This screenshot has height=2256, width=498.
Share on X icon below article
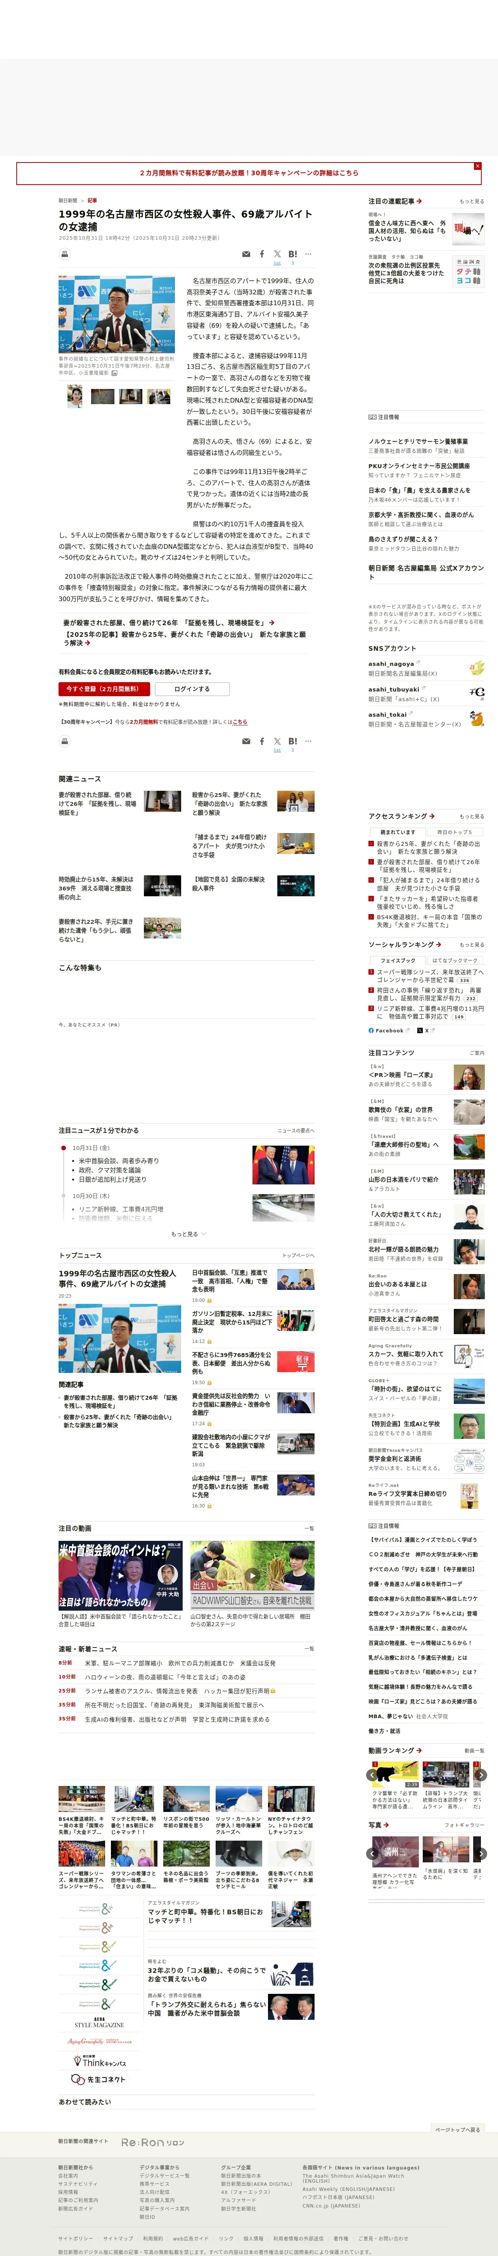pyautogui.click(x=277, y=741)
